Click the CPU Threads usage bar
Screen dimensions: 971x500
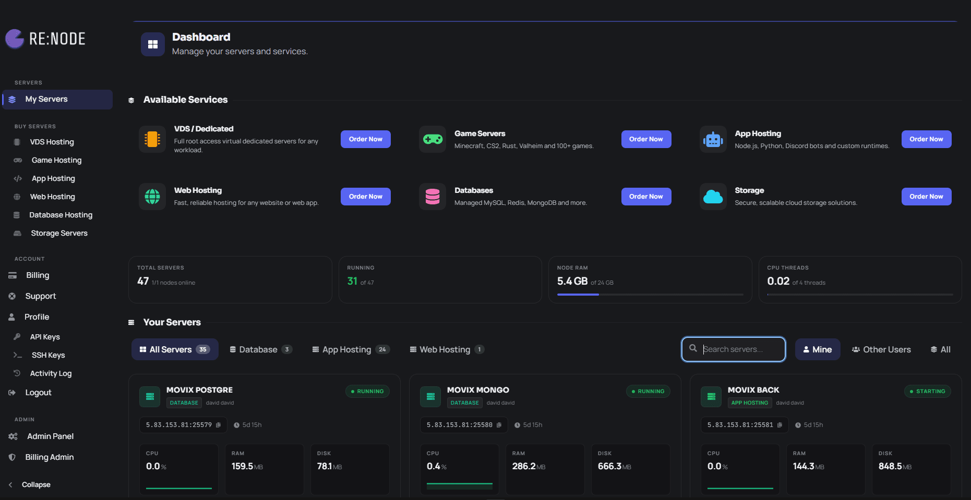coord(860,295)
